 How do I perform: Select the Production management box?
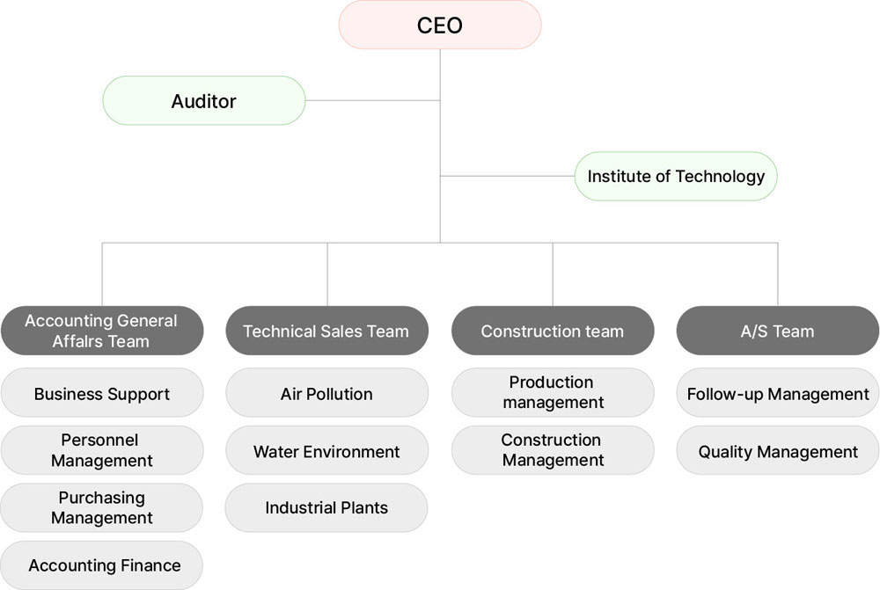pyautogui.click(x=553, y=392)
